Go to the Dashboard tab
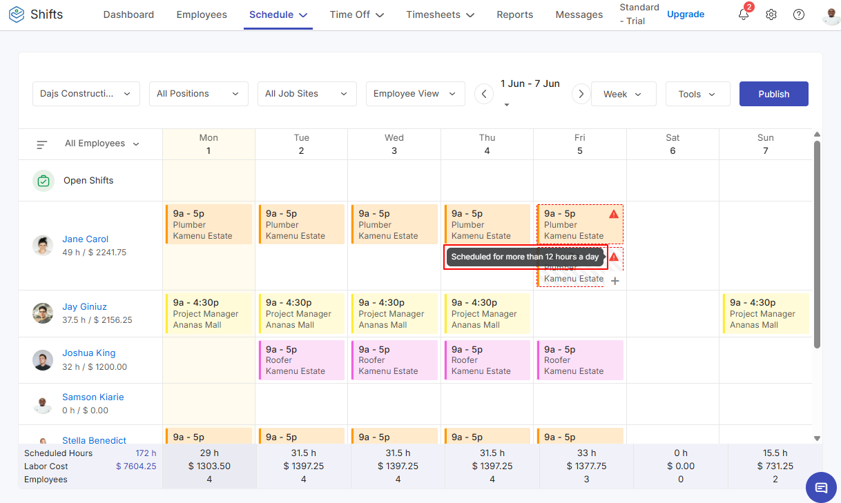 coord(128,14)
